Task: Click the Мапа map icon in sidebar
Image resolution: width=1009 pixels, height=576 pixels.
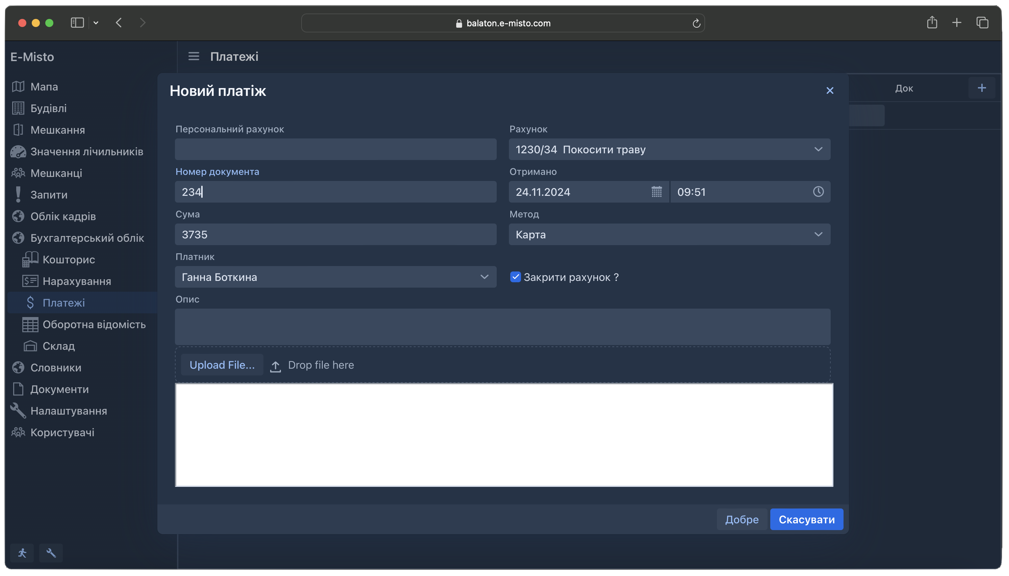Action: [x=18, y=87]
